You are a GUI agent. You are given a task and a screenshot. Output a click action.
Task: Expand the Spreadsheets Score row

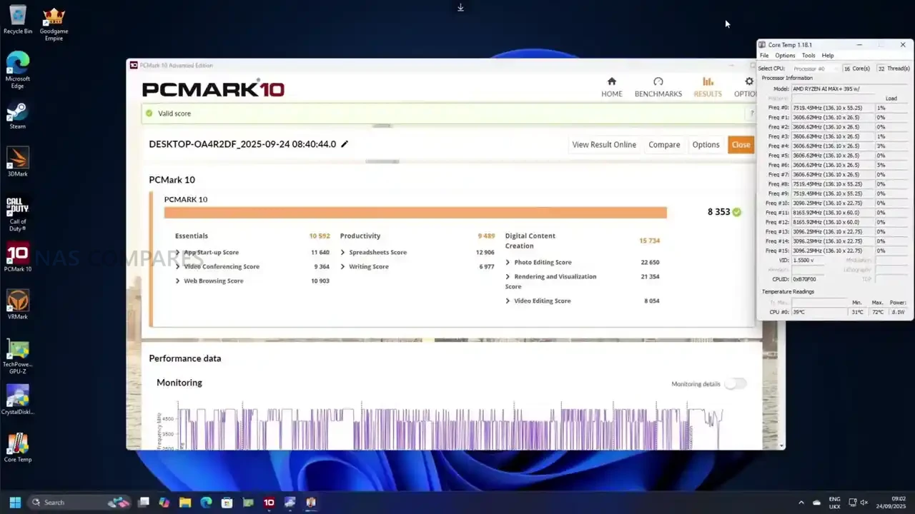[x=343, y=253]
